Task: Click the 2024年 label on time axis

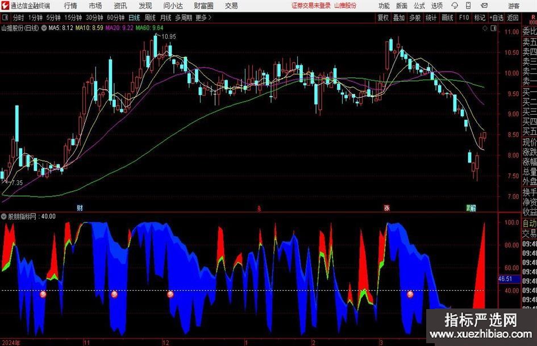Action: [x=11, y=343]
